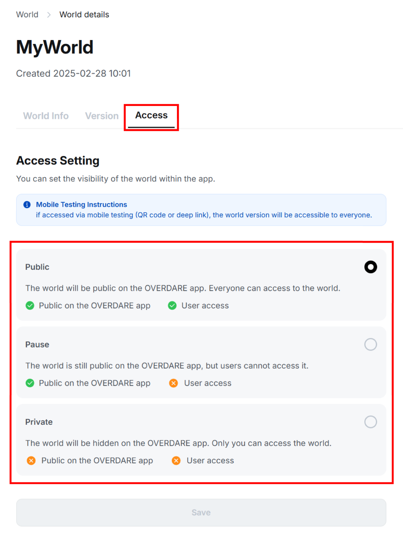
Task: Click the Private option description text
Action: coord(178,443)
